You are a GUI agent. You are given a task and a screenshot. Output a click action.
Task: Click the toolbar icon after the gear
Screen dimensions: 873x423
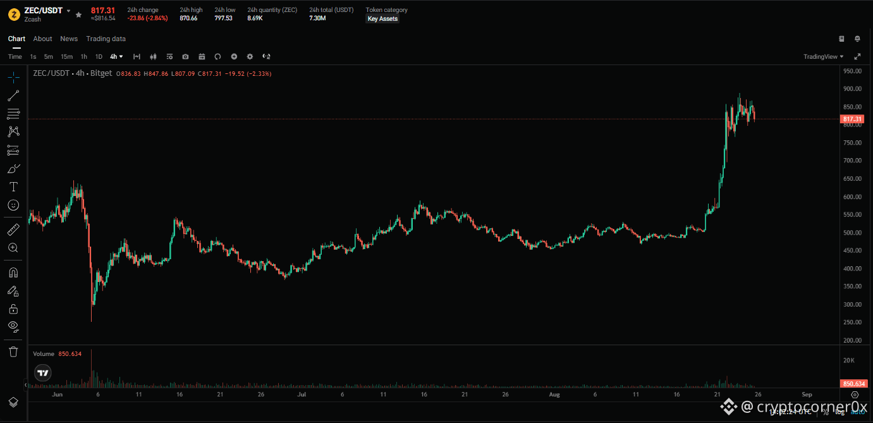pyautogui.click(x=266, y=56)
